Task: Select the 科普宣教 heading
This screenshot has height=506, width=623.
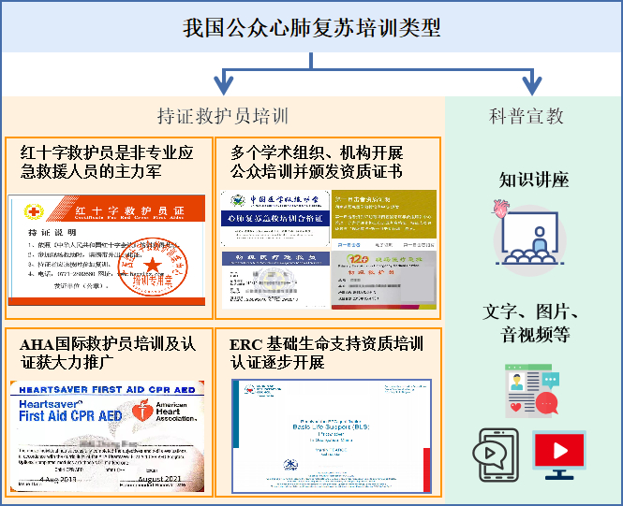Action: tap(532, 116)
